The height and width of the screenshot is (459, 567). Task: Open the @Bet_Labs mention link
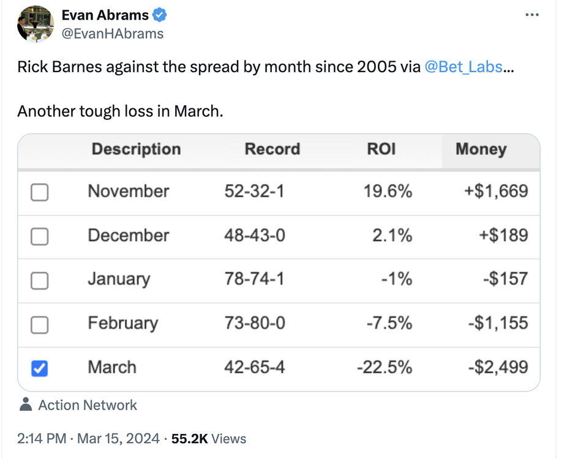tap(464, 67)
